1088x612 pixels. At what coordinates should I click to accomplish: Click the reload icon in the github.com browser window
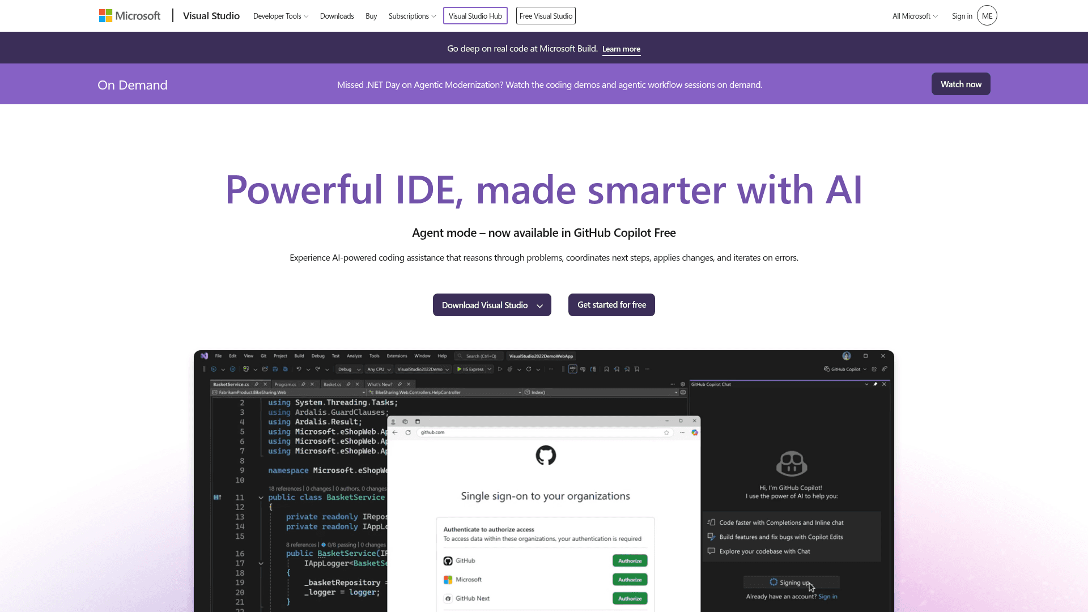click(408, 432)
